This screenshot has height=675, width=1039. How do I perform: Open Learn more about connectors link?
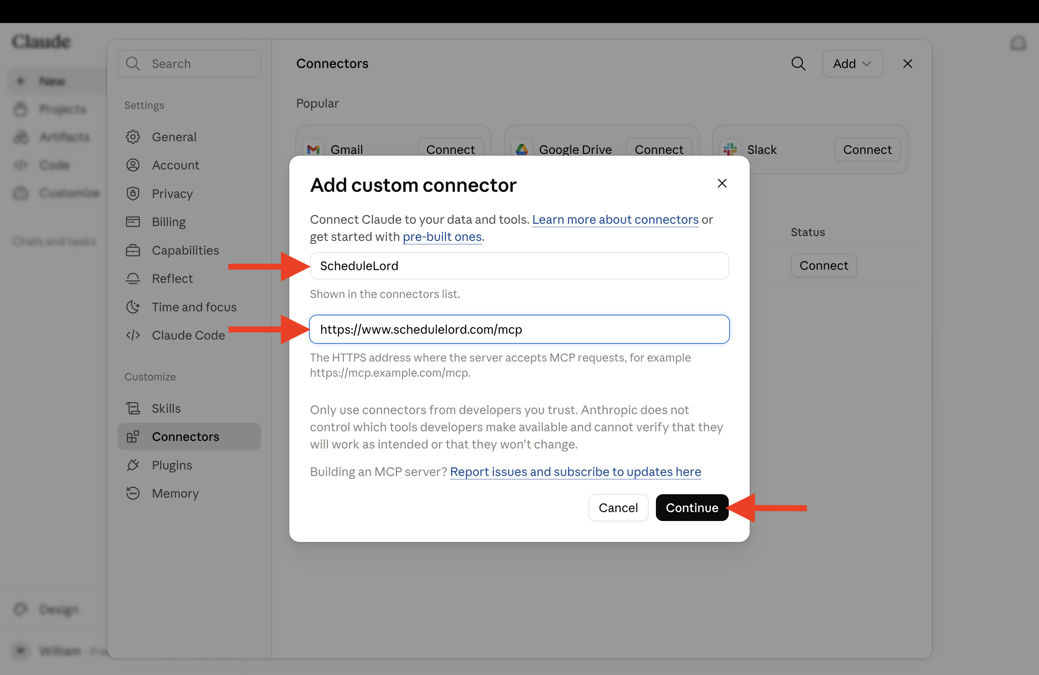tap(615, 219)
